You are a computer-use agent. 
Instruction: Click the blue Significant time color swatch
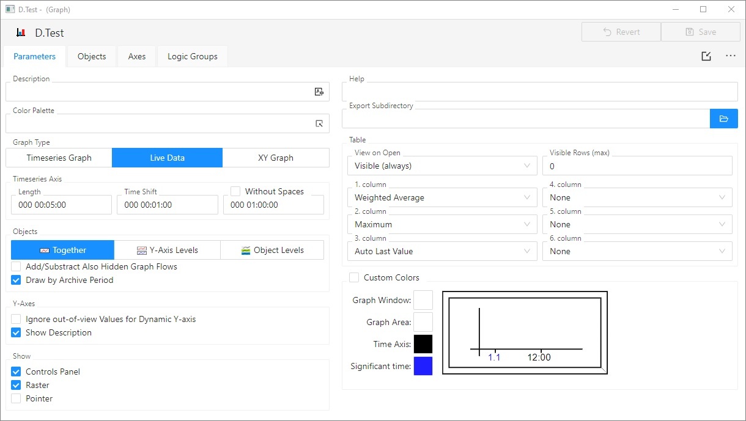pyautogui.click(x=423, y=366)
